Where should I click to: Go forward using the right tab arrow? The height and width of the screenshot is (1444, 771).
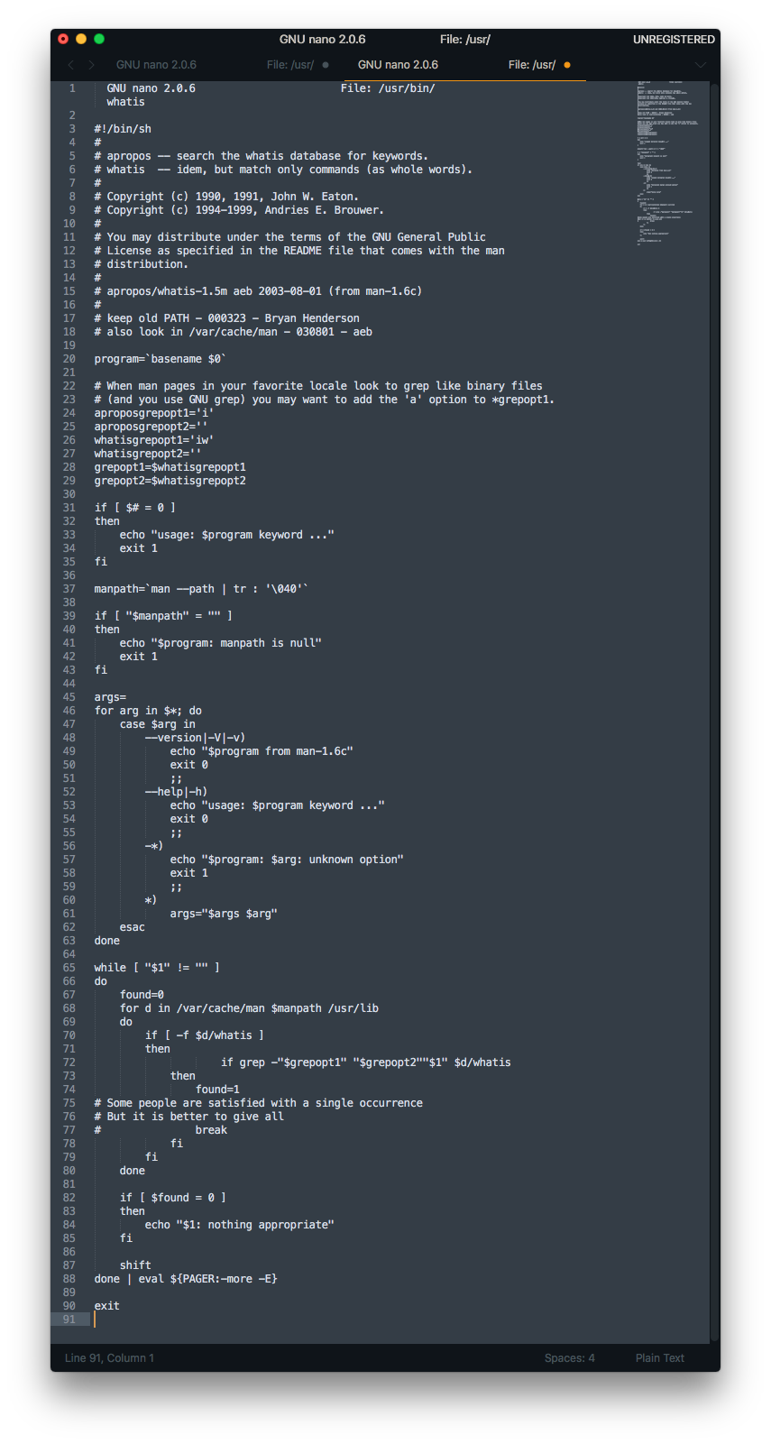pos(91,65)
